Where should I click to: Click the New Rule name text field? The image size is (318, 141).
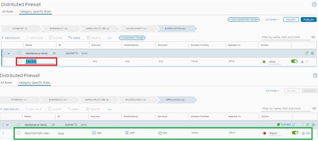coord(40,62)
